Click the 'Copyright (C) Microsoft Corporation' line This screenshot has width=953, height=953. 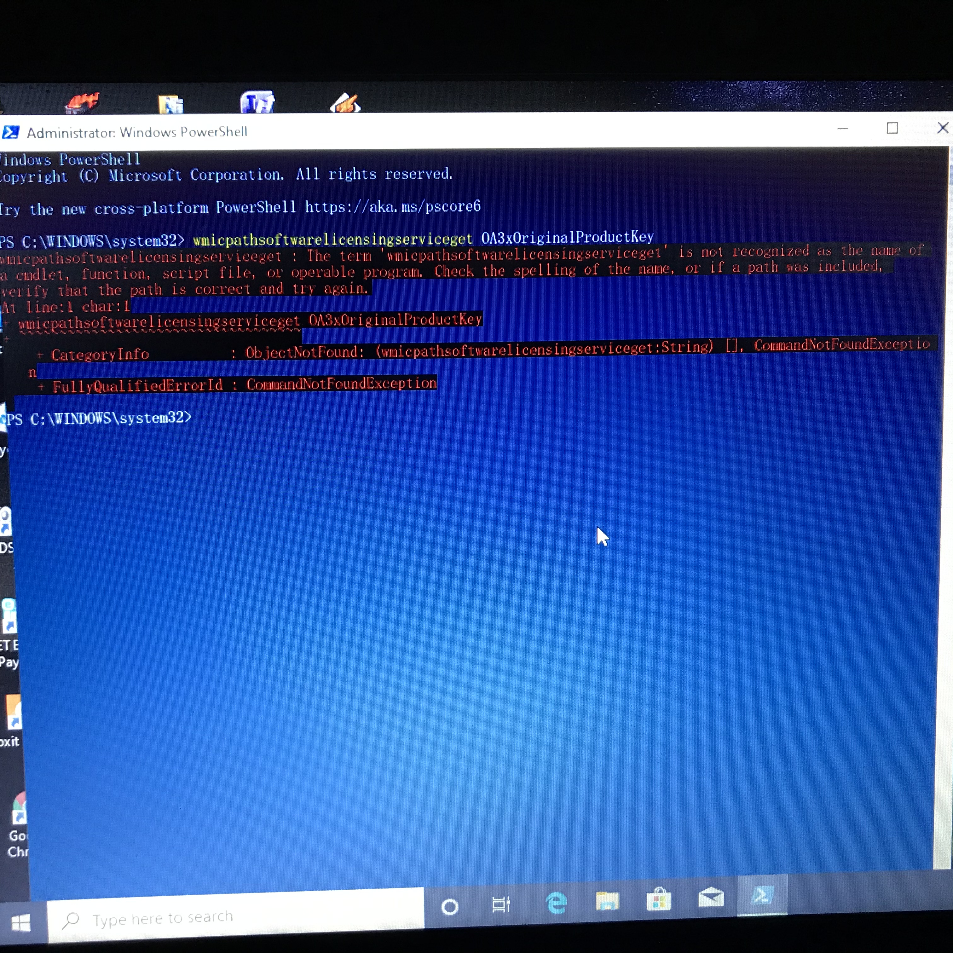tap(226, 175)
